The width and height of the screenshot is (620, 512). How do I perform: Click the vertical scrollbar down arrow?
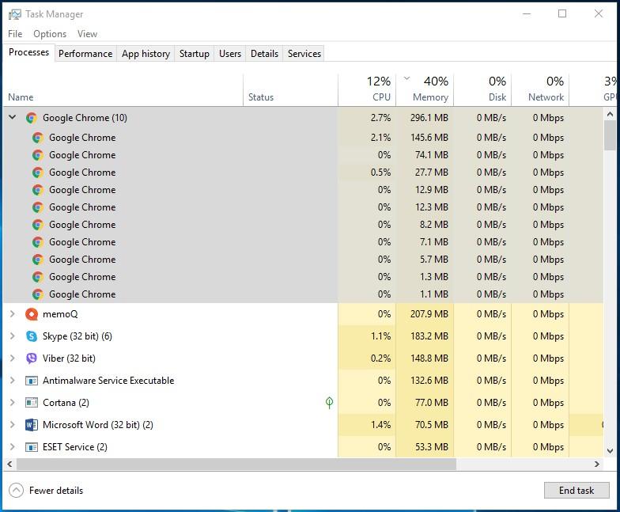pos(609,451)
